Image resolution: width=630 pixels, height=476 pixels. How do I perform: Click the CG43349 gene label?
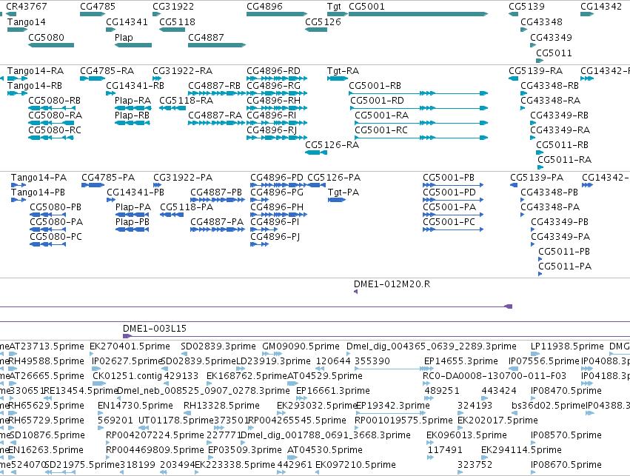tap(551, 37)
